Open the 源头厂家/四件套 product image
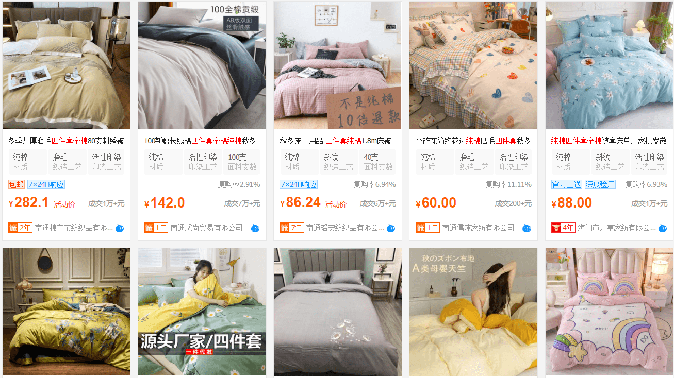The image size is (674, 378). pos(202,312)
